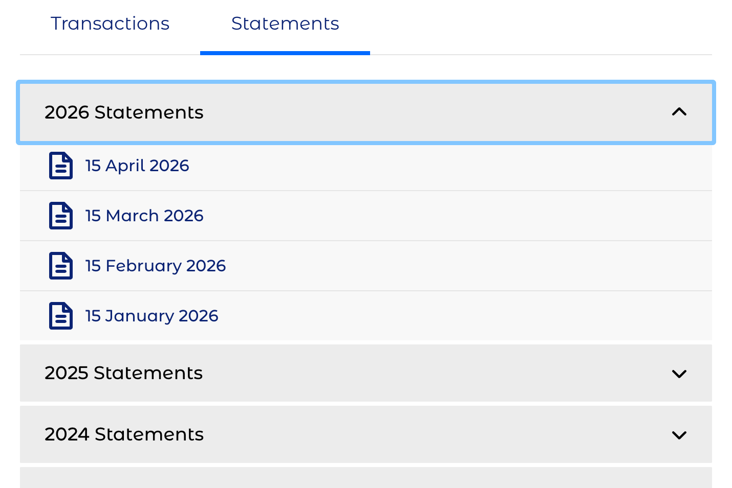
Task: Click the document icon next to 15 March 2026
Action: [60, 216]
